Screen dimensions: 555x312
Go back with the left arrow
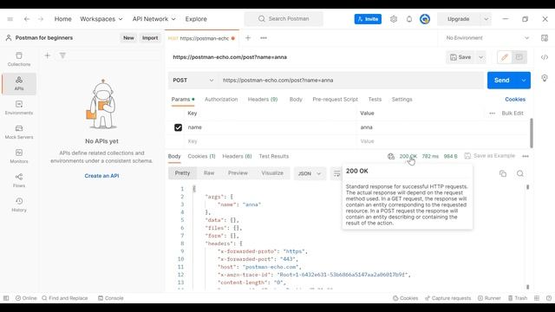(x=27, y=19)
